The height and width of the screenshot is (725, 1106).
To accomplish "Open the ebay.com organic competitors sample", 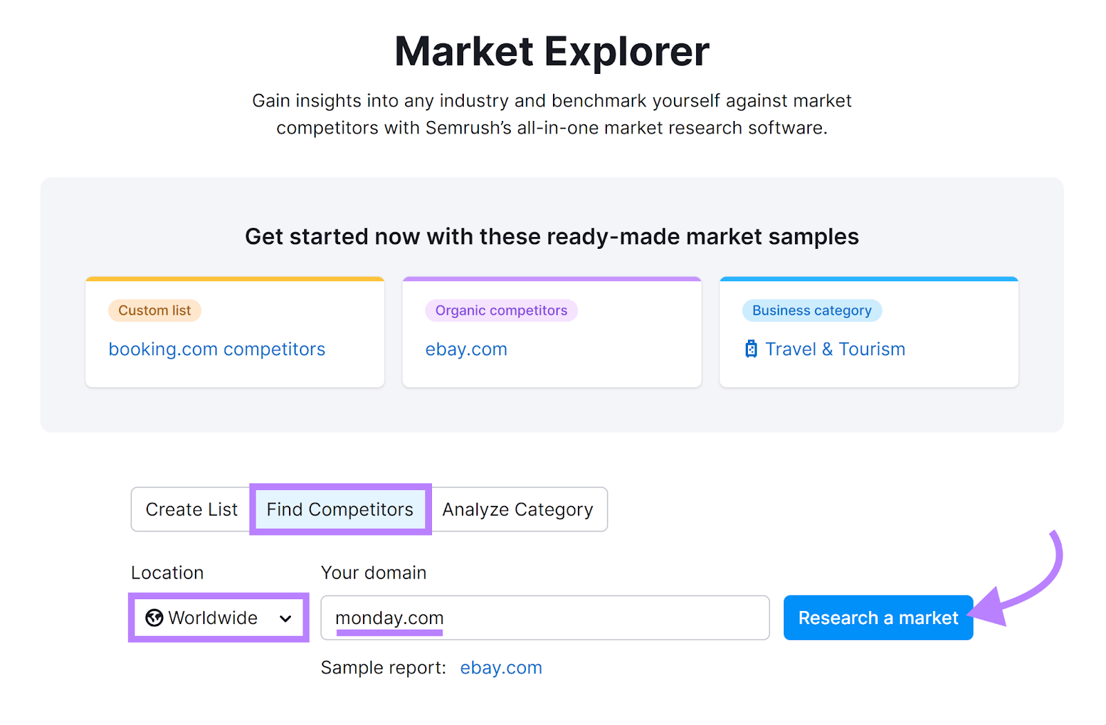I will pyautogui.click(x=466, y=349).
